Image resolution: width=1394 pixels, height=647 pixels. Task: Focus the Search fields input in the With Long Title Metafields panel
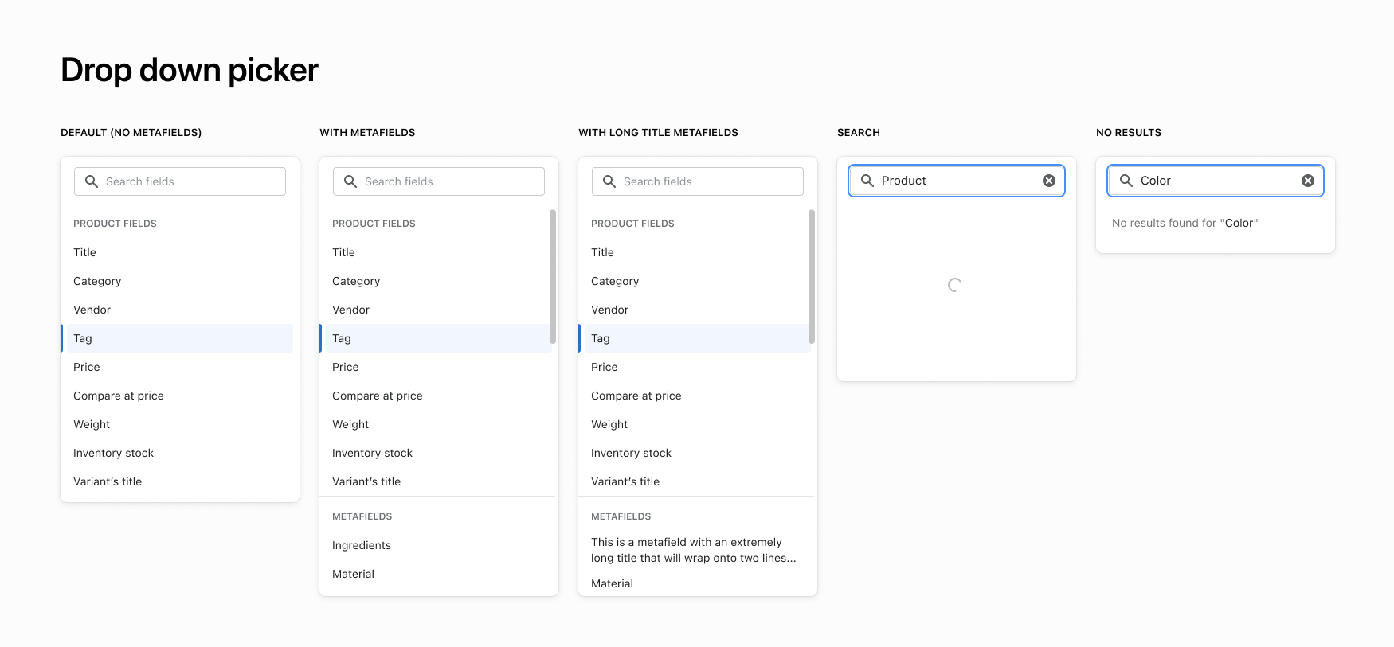point(698,181)
